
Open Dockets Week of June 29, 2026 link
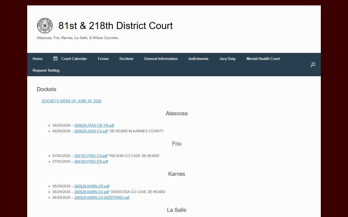72,101
